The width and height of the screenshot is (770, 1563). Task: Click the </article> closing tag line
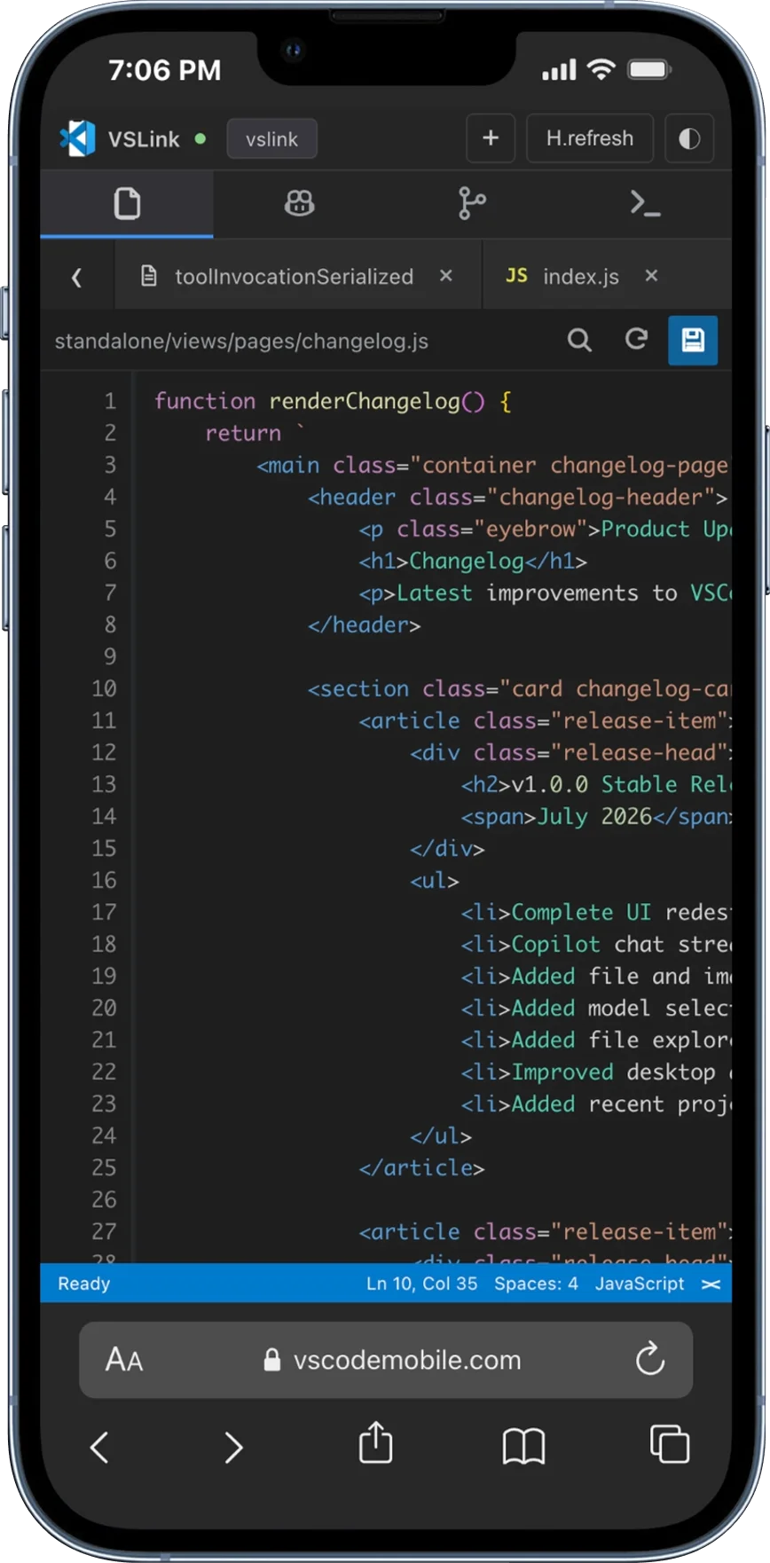[x=421, y=1168]
